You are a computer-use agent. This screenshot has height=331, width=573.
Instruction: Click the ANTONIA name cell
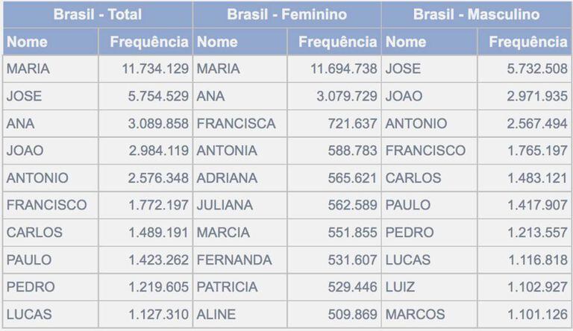(x=226, y=151)
